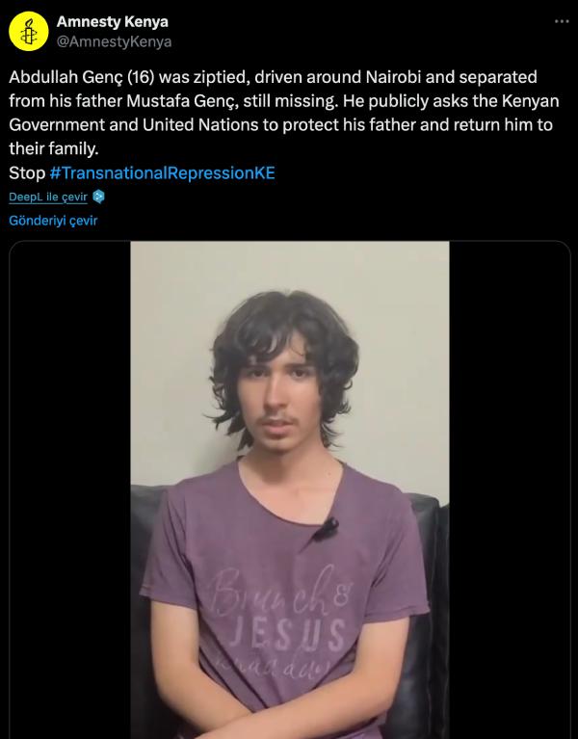Select "Gönderiyi çevir" to translate the post
This screenshot has width=578, height=739.
(53, 221)
